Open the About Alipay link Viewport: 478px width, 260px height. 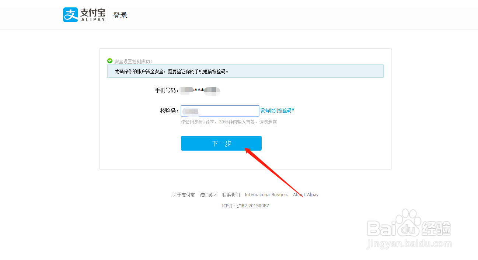306,195
